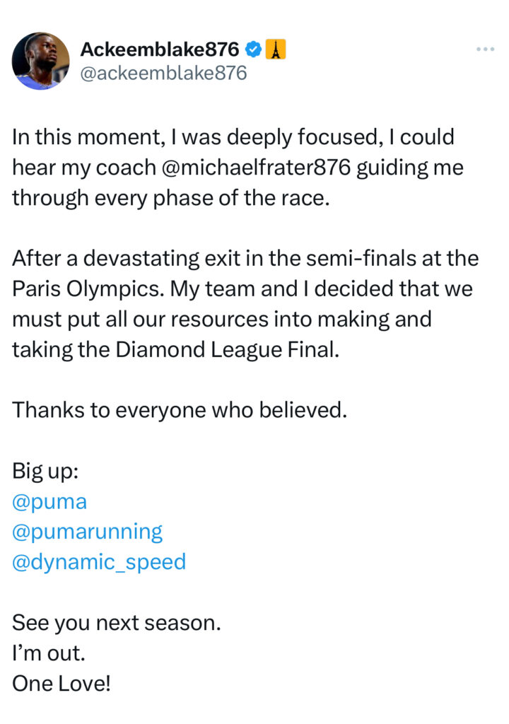509x724 pixels.
Task: Click the 'Big up:' text line
Action: (45, 472)
